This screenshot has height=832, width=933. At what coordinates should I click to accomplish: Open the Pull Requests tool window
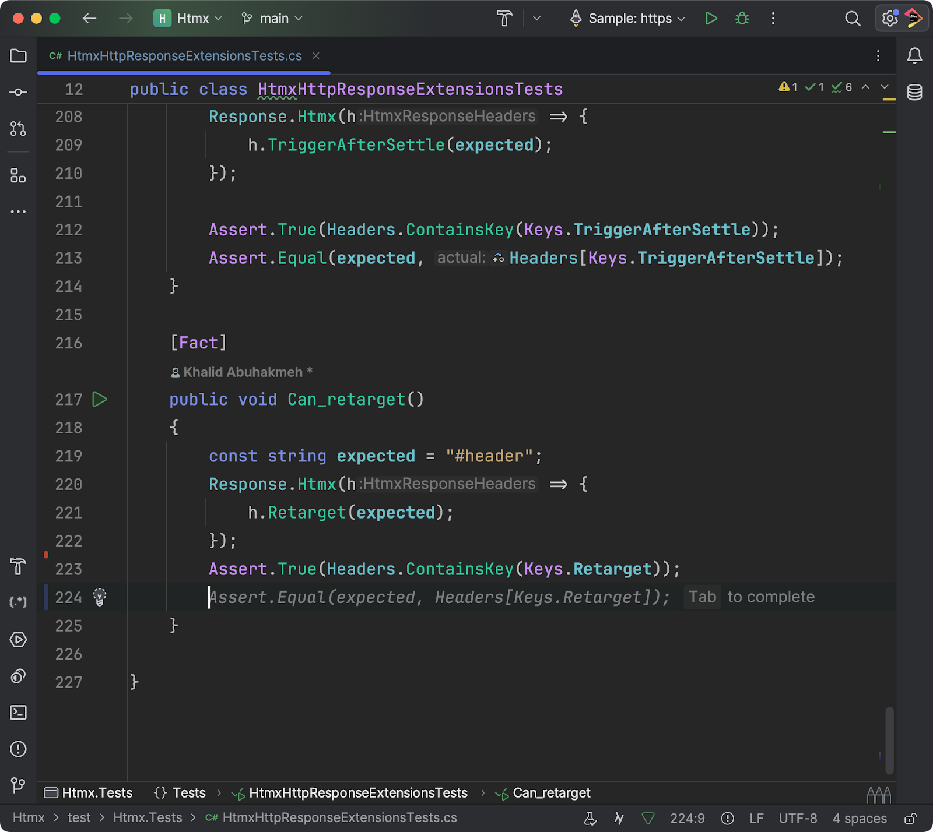(x=18, y=129)
